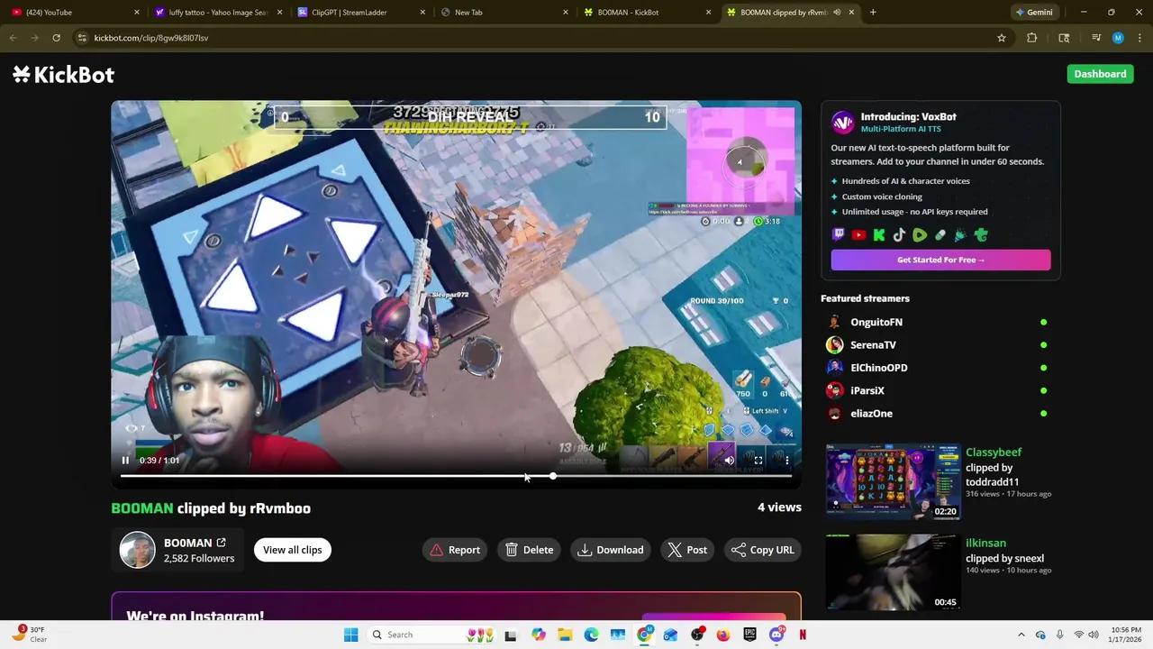Image resolution: width=1153 pixels, height=649 pixels.
Task: Click the party popper icon in VoxBot ad
Action: click(960, 235)
